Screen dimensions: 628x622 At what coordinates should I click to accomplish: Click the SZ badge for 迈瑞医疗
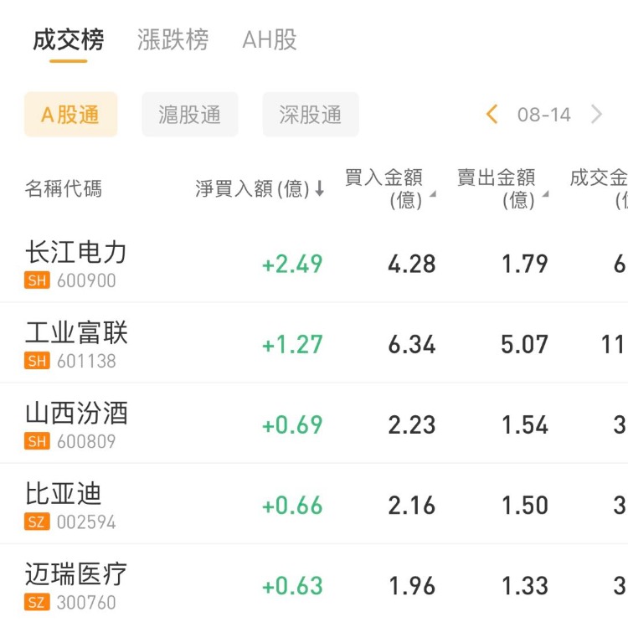(x=37, y=603)
